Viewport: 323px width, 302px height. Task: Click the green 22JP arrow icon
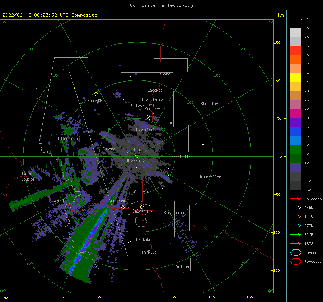[x=296, y=234]
